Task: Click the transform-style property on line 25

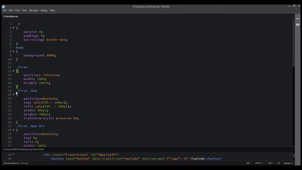Action: click(38, 119)
